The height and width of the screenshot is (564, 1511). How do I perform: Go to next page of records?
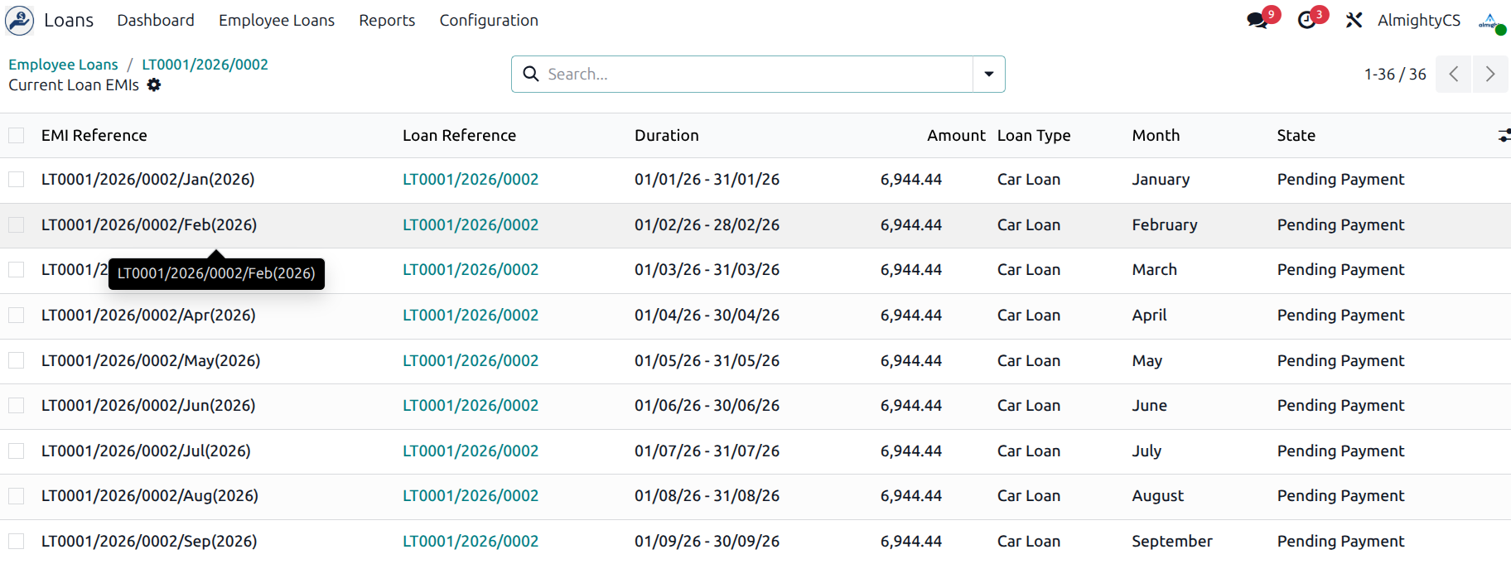click(1489, 75)
